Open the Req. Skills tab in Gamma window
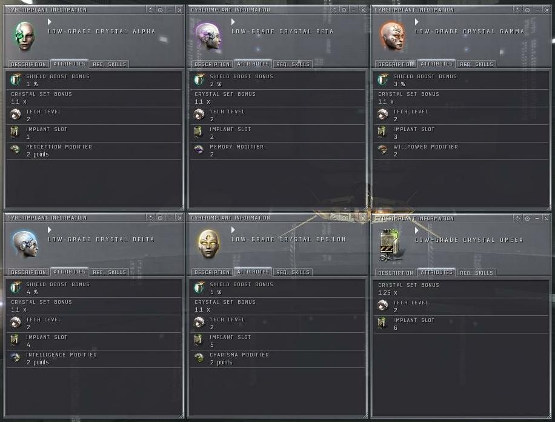Viewport: 555px width, 422px height. click(x=476, y=64)
